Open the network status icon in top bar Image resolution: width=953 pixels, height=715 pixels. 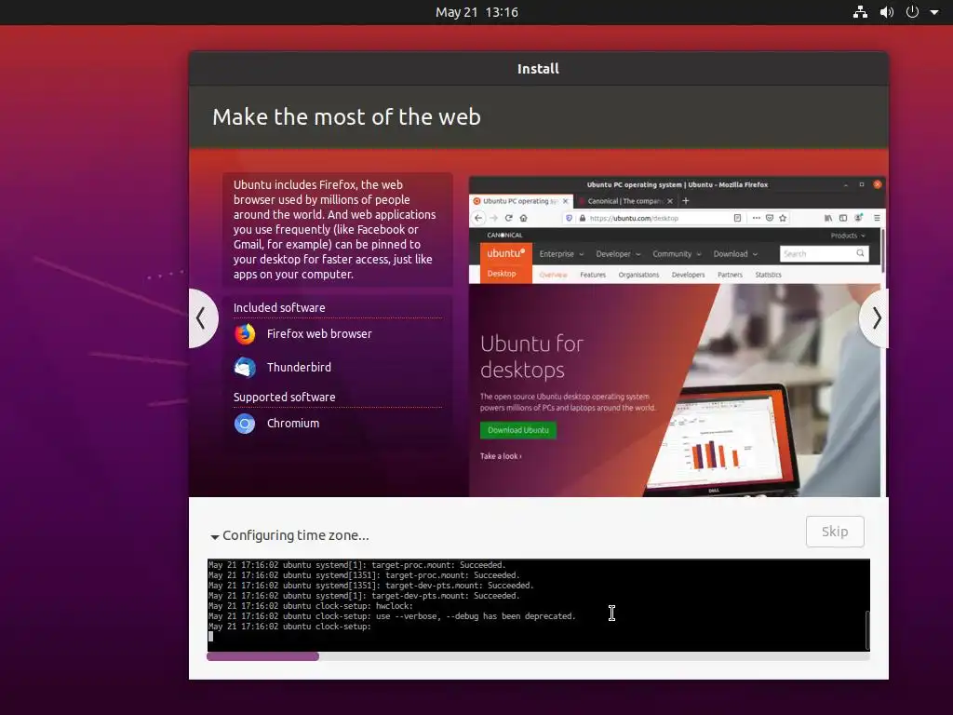(x=860, y=12)
